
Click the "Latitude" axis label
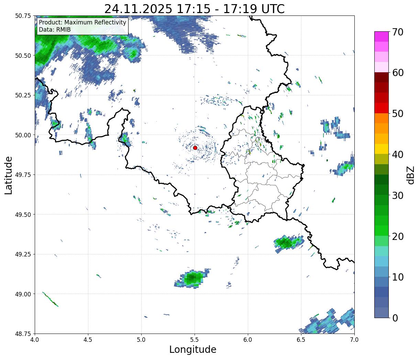pos(9,175)
